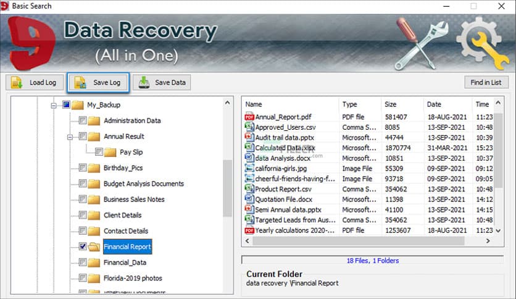
Task: Click the Word icon of Quotation File.docx
Action: click(249, 199)
